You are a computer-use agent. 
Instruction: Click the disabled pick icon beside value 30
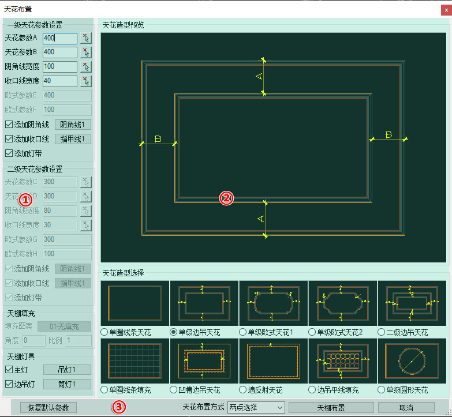86,225
